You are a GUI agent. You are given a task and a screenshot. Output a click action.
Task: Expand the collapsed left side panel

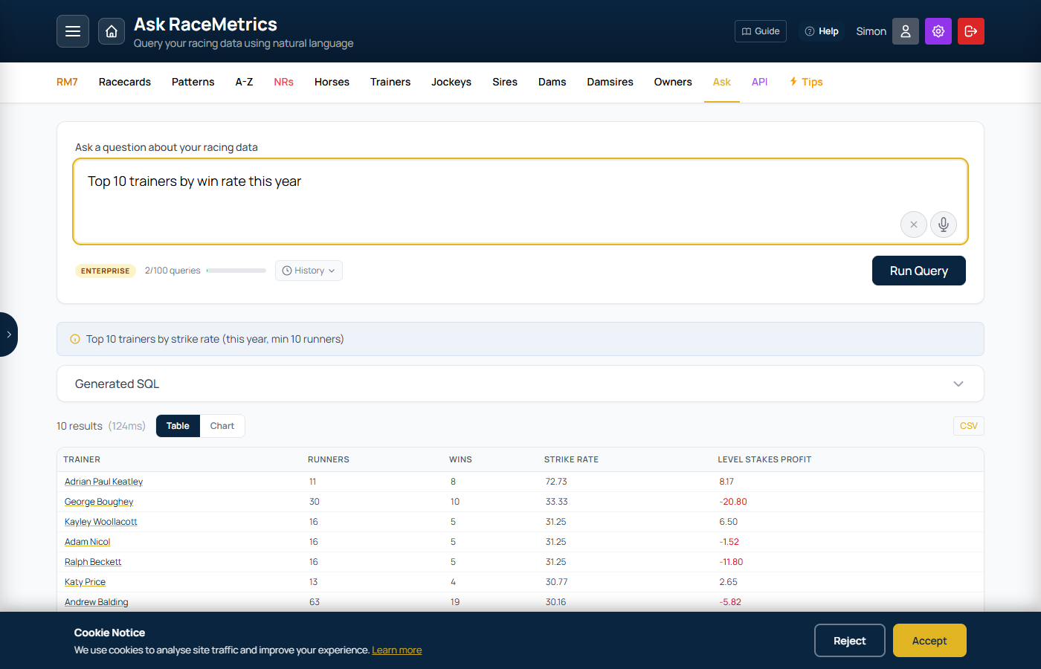coord(10,334)
